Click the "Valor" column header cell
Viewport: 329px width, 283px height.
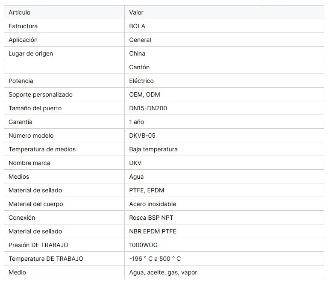136,12
